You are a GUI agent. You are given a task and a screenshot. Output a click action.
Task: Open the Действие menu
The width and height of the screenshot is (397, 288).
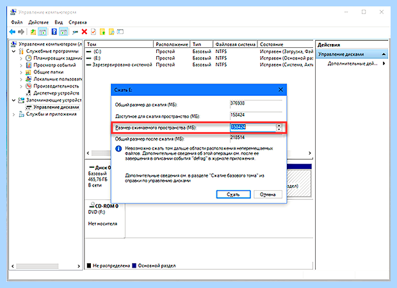38,22
